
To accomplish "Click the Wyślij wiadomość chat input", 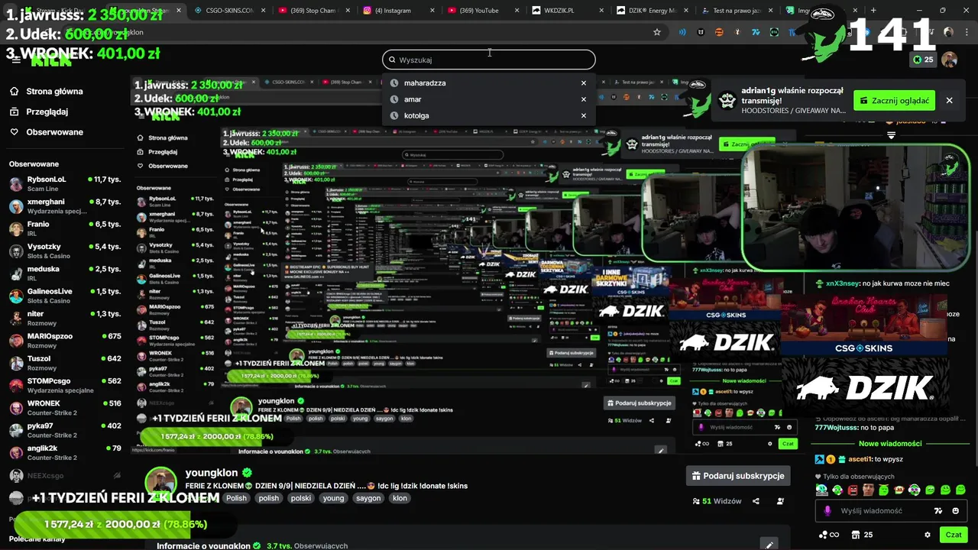I will [x=891, y=511].
